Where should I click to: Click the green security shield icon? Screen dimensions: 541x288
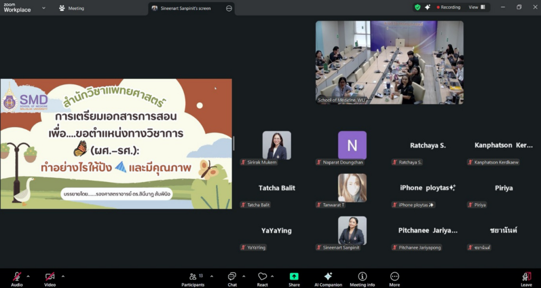tap(417, 7)
